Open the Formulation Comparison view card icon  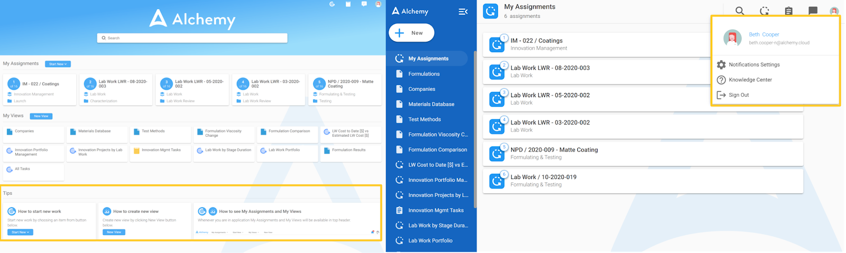pos(263,132)
